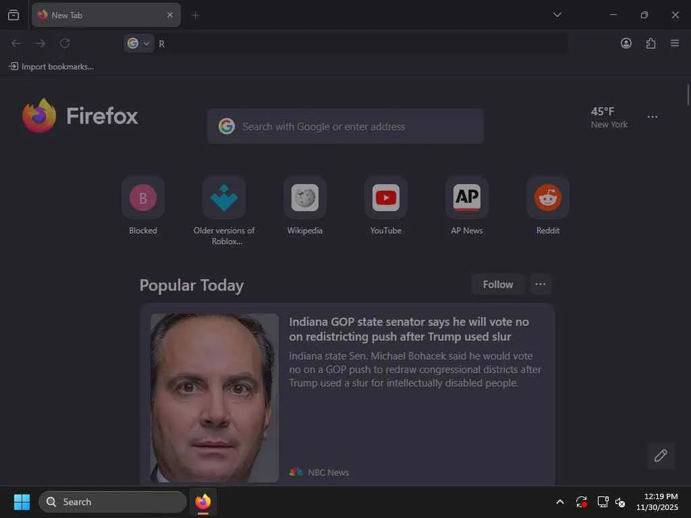Go back with the back arrow
This screenshot has height=518, width=691.
click(x=16, y=43)
